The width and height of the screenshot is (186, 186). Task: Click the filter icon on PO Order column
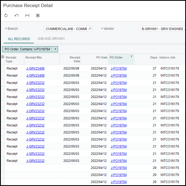click(x=132, y=57)
